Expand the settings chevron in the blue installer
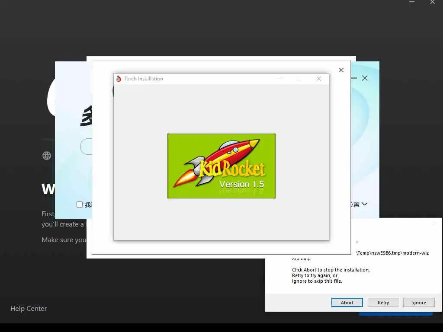The image size is (443, 332). tap(364, 204)
